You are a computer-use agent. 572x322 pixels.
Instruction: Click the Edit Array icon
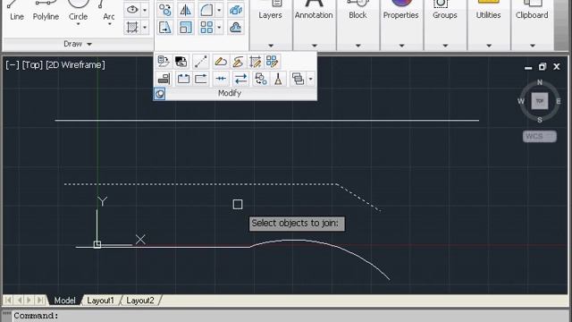tap(272, 62)
